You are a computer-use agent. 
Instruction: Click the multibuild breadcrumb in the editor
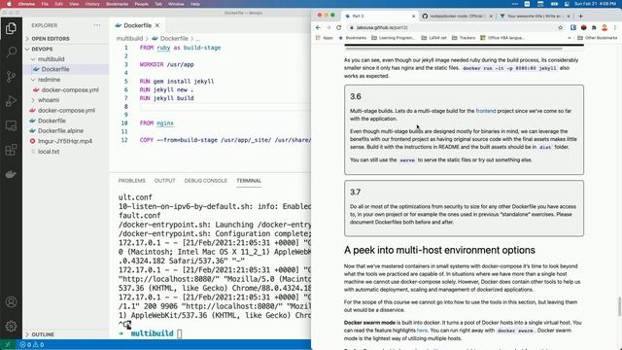coord(129,39)
